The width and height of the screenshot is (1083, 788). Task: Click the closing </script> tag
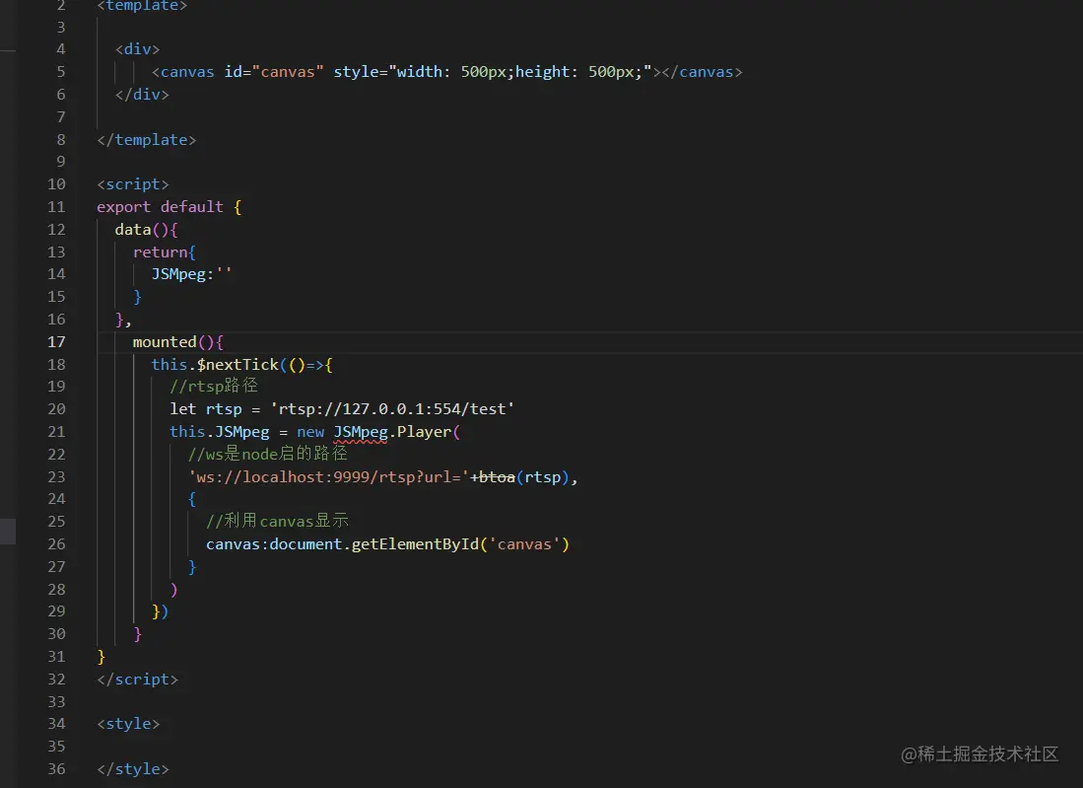click(137, 680)
